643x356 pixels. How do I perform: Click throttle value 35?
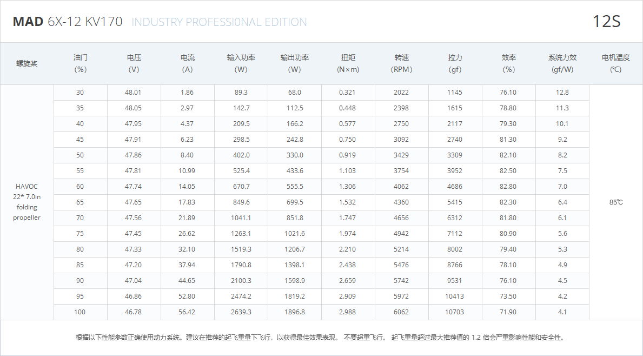pos(80,108)
